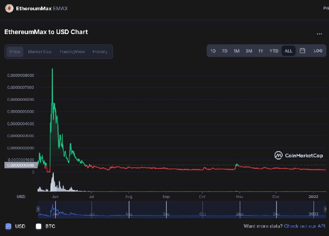329x236 pixels.
Task: Grab the left handle of range navigator
Action: coord(38,209)
